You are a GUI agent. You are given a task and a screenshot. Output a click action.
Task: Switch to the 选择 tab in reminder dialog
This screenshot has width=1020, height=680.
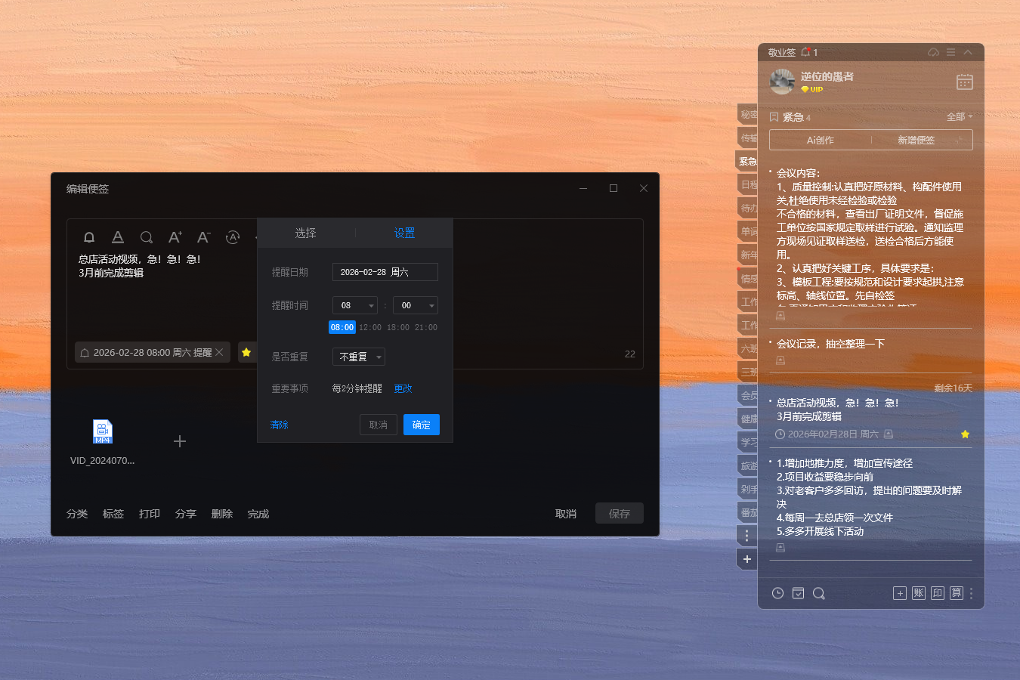[305, 233]
